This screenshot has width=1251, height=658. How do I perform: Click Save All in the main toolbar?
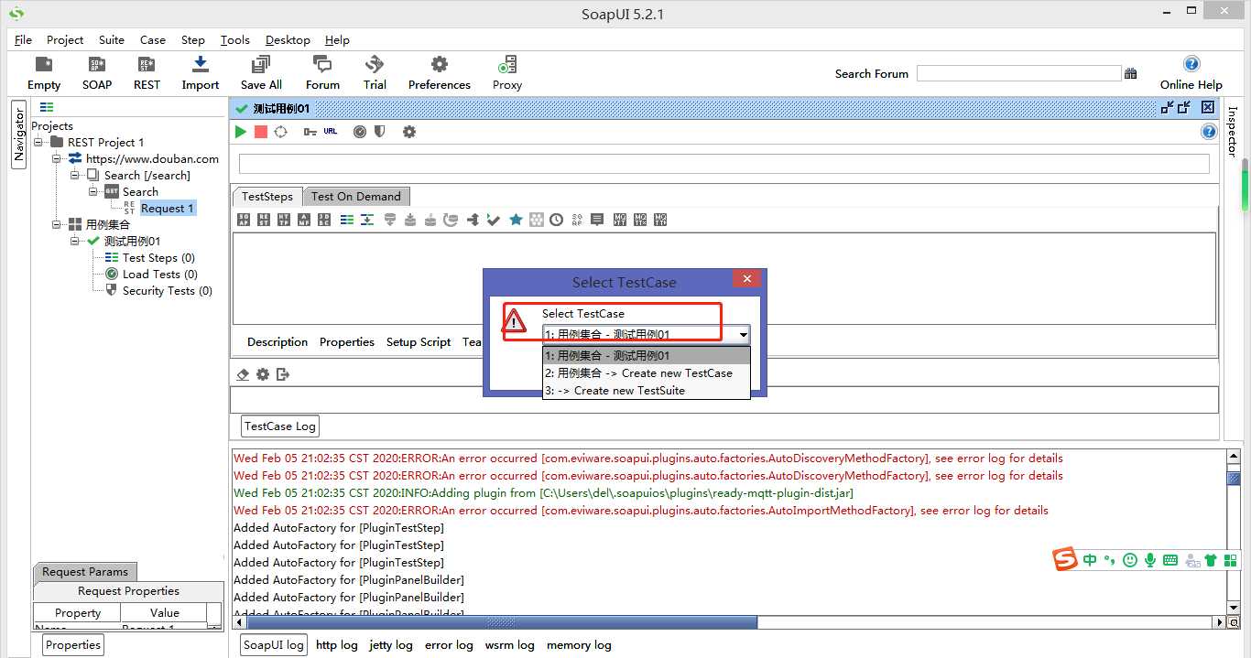pos(261,73)
